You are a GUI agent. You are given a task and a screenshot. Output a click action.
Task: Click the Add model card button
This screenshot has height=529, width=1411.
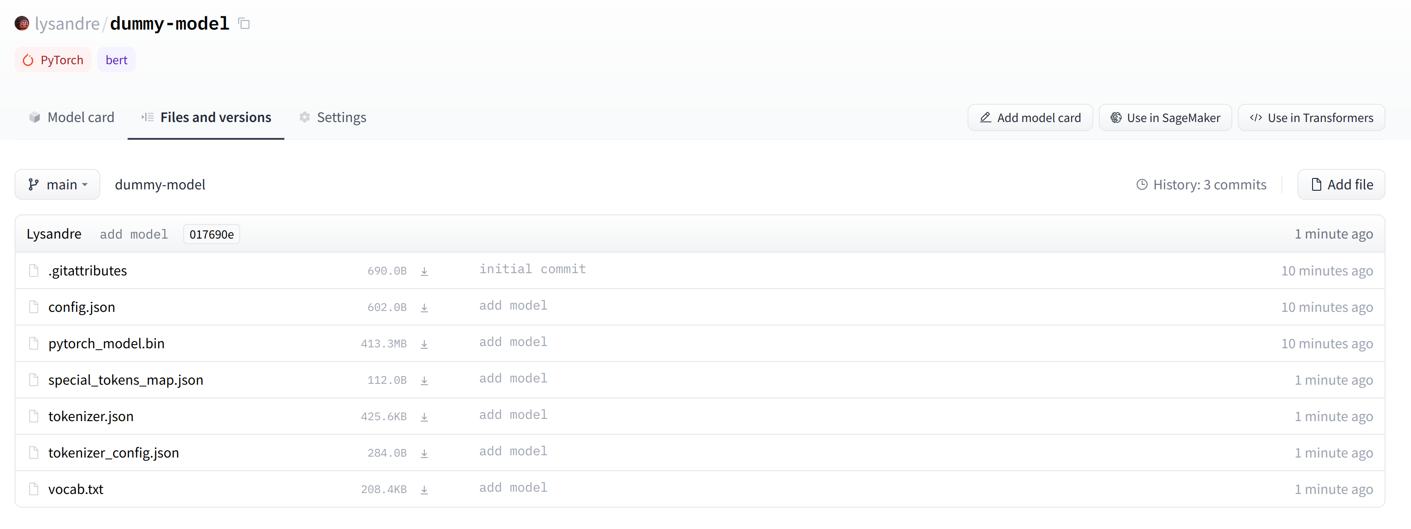coord(1030,117)
